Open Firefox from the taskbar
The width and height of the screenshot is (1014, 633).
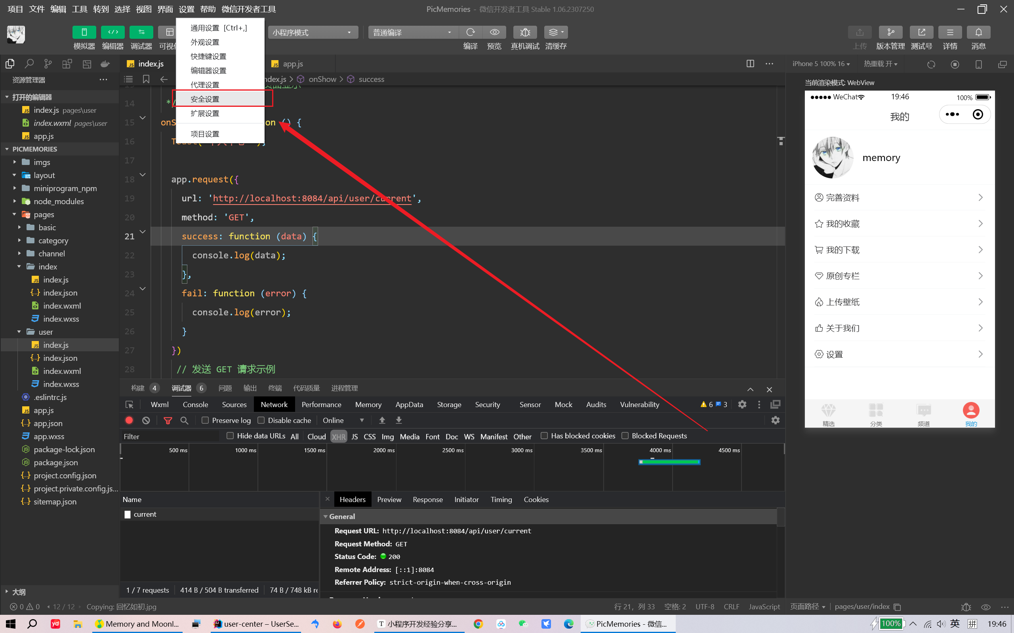337,624
